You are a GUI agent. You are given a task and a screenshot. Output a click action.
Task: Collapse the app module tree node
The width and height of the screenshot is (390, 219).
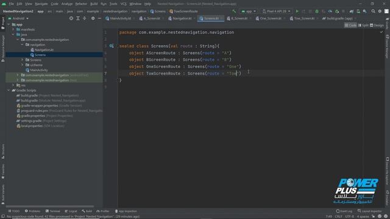coord(9,24)
